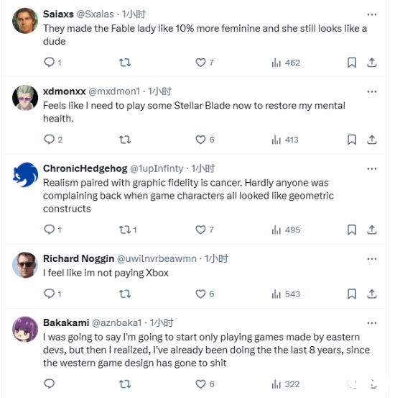395x398 pixels.
Task: Bookmark Richard Noggin's Xbox tweet
Action: coord(352,294)
